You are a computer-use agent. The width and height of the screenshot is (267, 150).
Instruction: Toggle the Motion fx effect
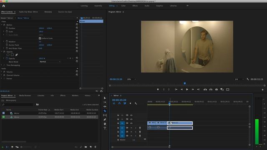click(x=4, y=25)
